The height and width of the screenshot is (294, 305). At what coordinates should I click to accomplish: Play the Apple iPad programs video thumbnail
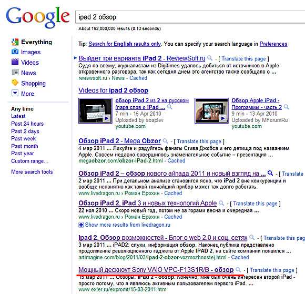pos(211,110)
